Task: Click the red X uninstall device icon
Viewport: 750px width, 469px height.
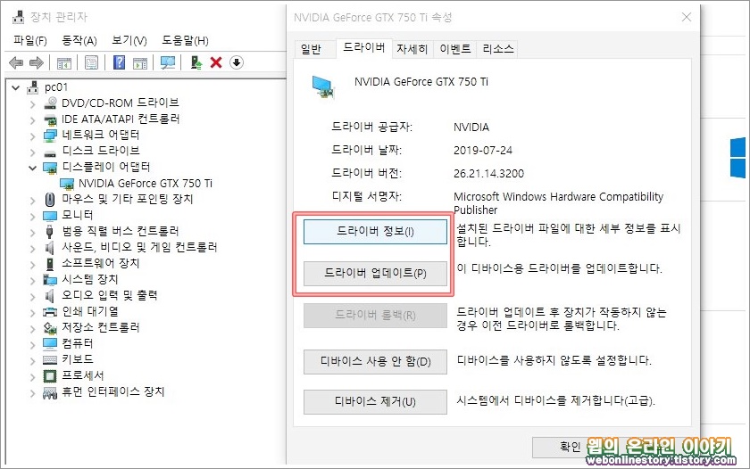Action: point(216,62)
